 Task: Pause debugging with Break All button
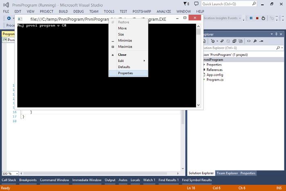(251, 18)
